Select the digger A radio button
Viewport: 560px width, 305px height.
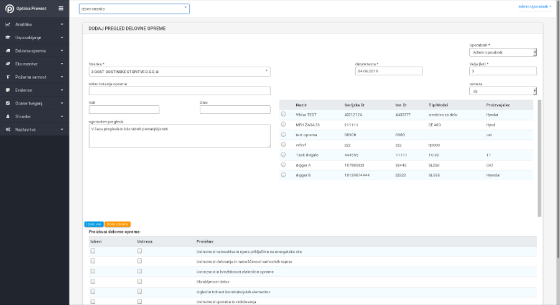(283, 165)
